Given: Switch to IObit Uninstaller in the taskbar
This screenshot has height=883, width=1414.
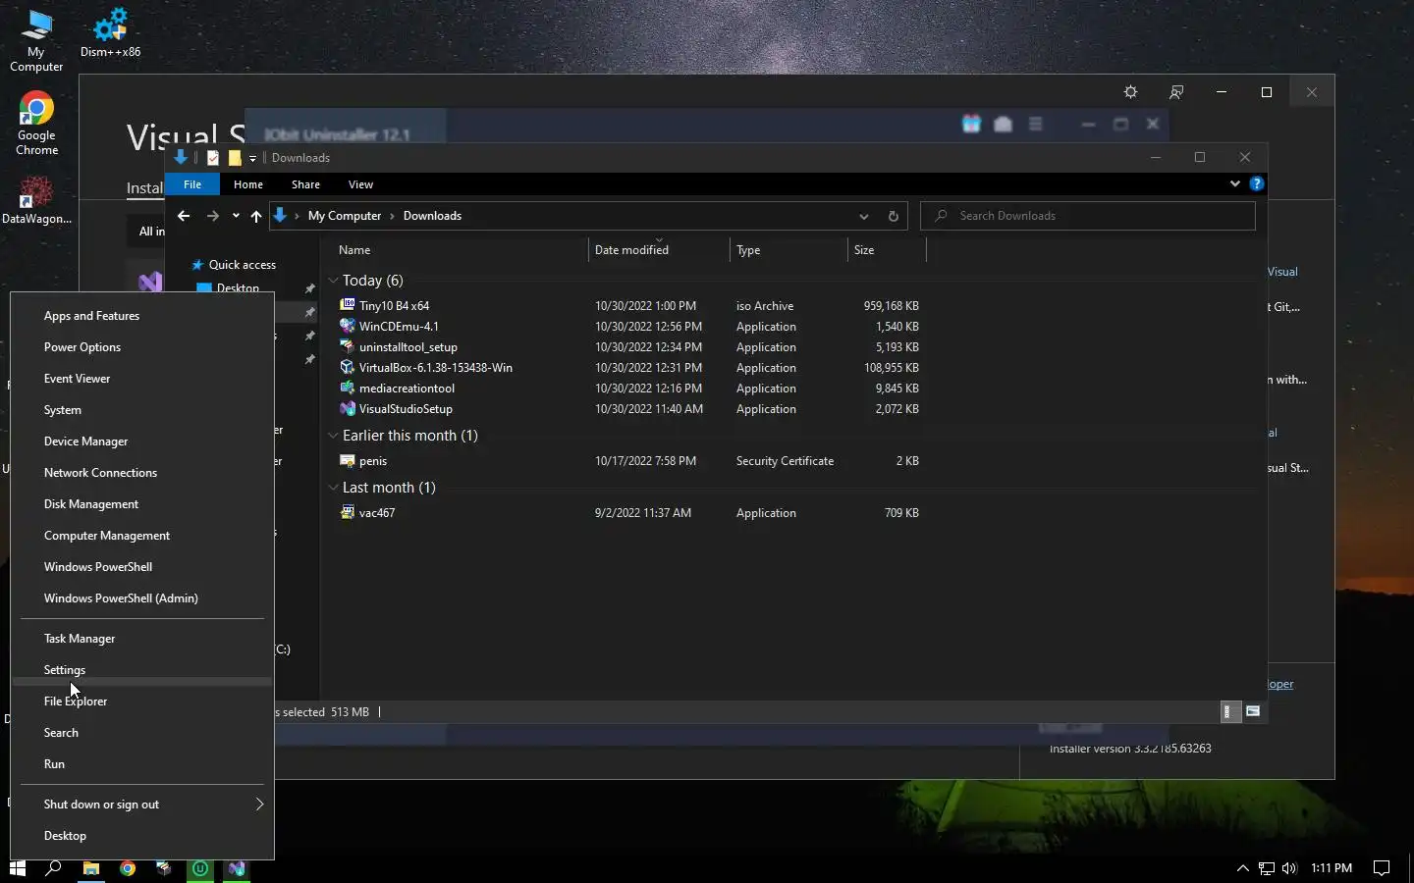Looking at the screenshot, I should click(200, 868).
